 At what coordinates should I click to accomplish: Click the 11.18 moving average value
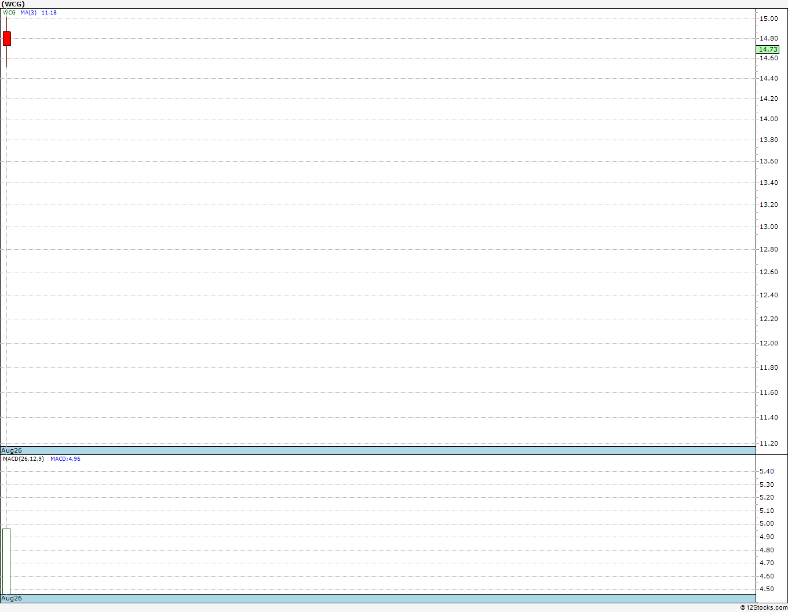click(49, 12)
